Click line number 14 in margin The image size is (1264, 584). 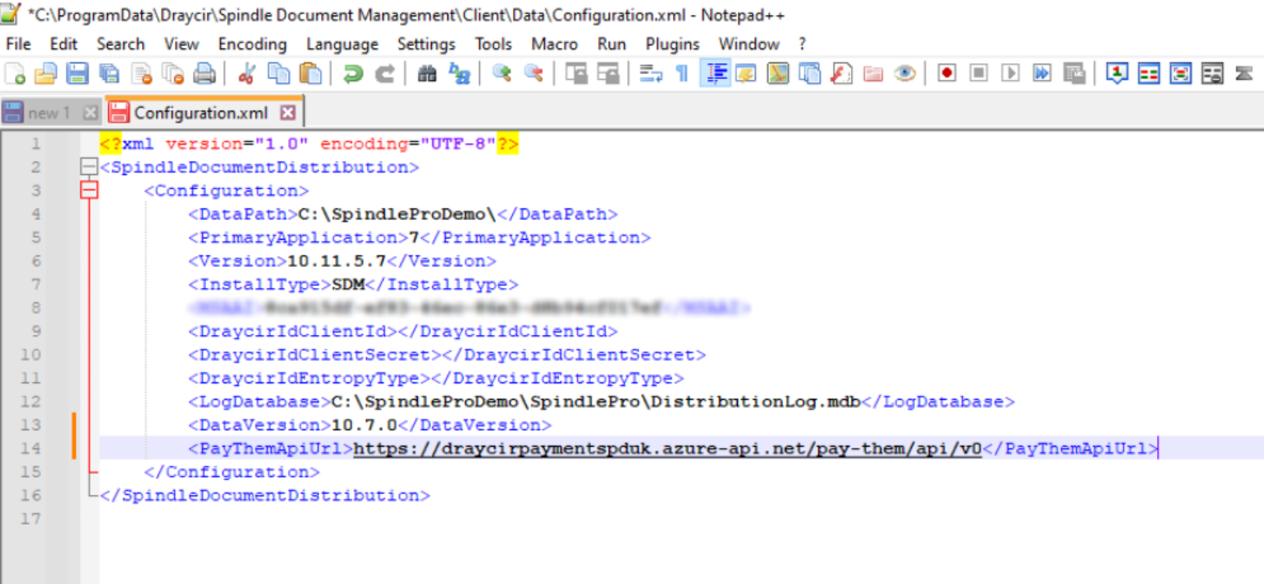pyautogui.click(x=30, y=448)
